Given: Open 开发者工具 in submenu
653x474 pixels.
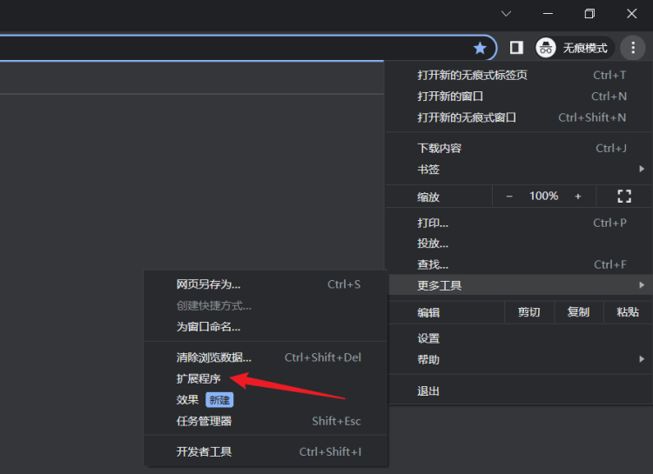Looking at the screenshot, I should point(266,452).
